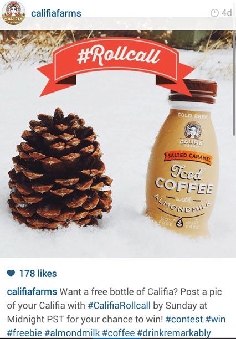Tap the 4d timestamp clock icon
The height and width of the screenshot is (339, 236).
coord(214,13)
